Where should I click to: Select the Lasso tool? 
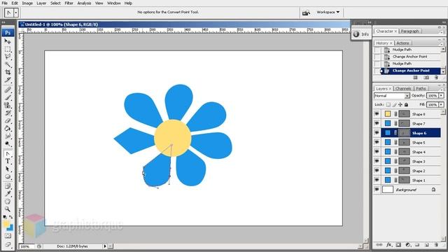click(8, 57)
